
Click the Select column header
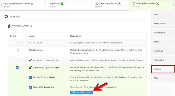click(13, 36)
